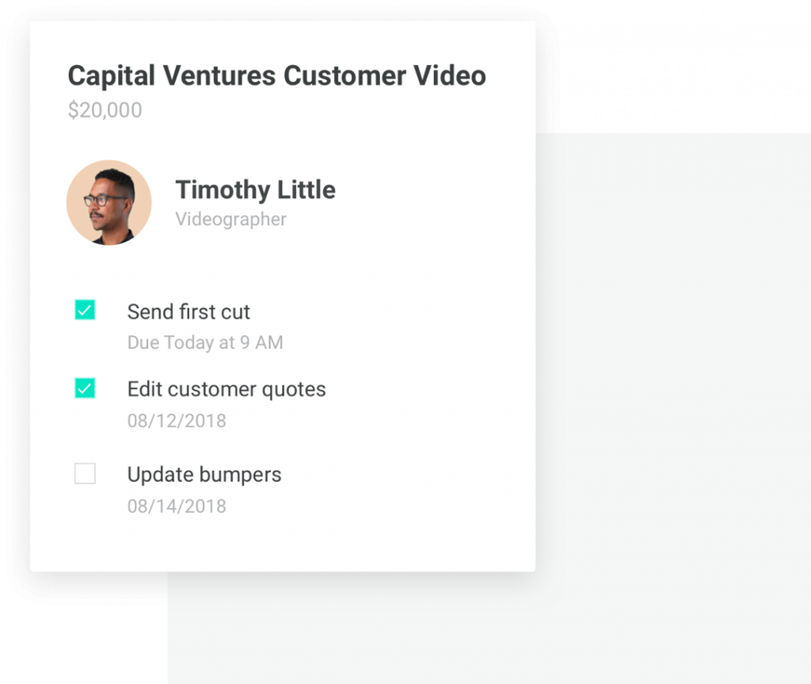Screen dimensions: 811x684
Task: Click the $20,000 deal amount
Action: [x=105, y=110]
